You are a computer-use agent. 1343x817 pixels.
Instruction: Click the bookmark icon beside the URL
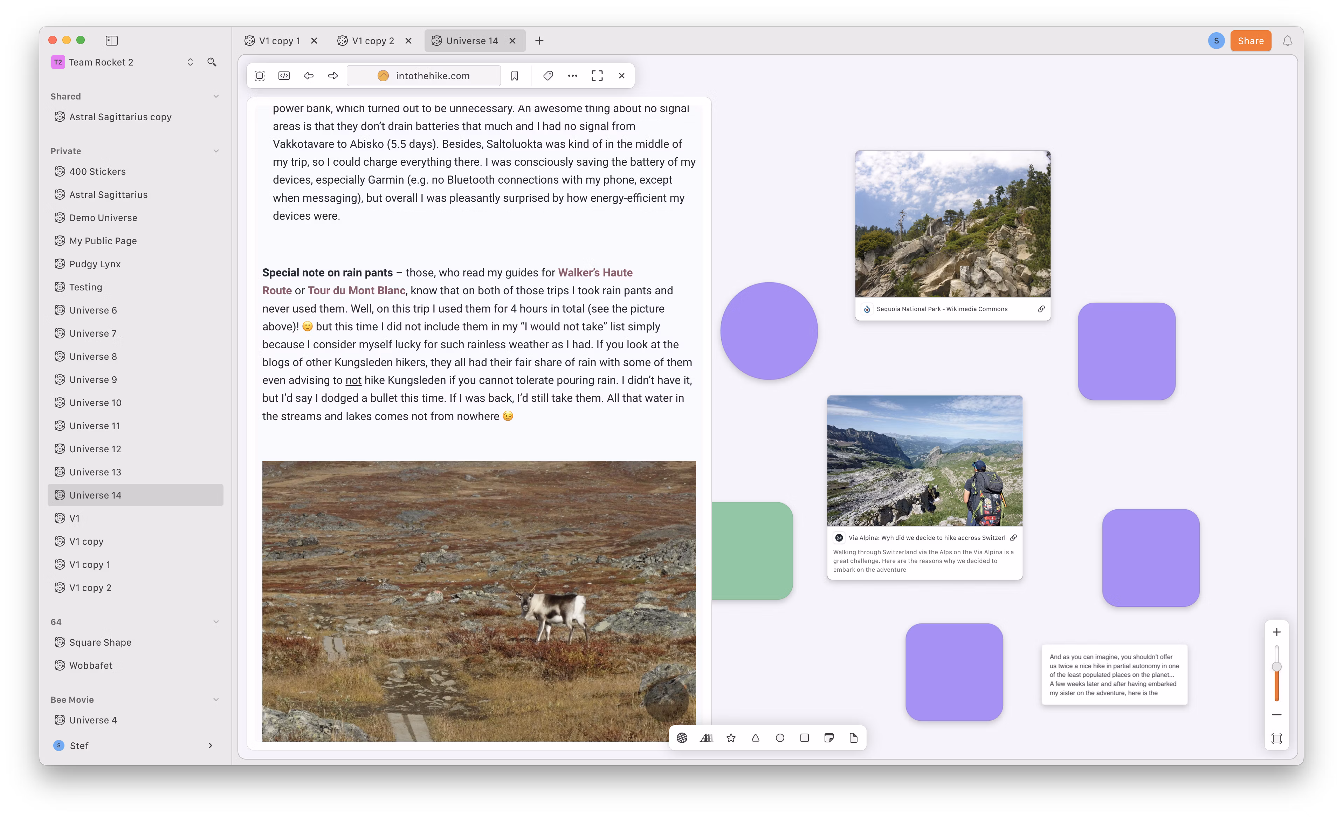pos(514,76)
